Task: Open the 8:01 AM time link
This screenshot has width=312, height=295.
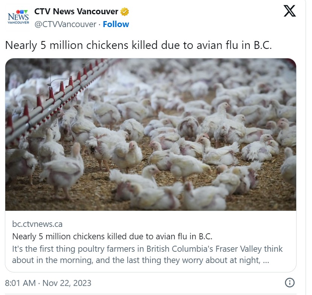Action: pos(20,283)
